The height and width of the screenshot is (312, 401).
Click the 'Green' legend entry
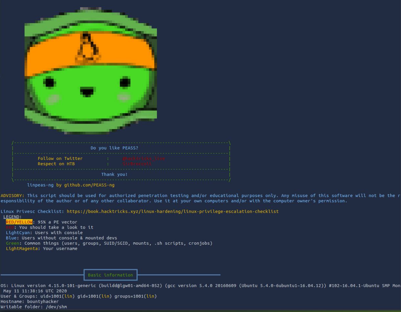tap(12, 243)
